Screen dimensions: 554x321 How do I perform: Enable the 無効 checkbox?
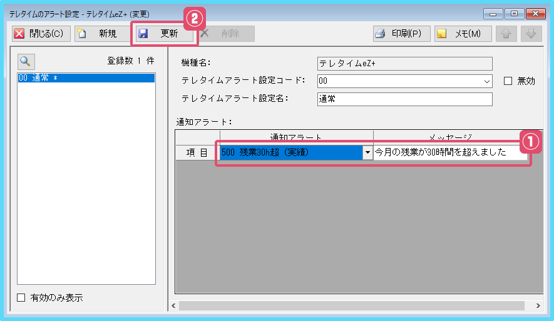click(508, 81)
